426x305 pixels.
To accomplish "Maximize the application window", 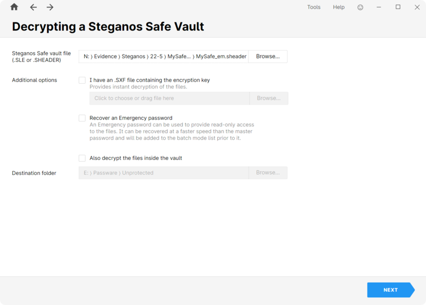I will pyautogui.click(x=398, y=7).
